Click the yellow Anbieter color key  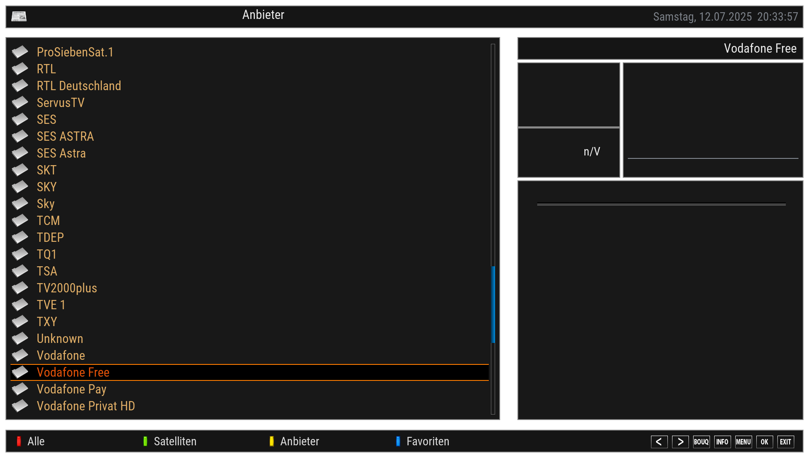(x=272, y=441)
